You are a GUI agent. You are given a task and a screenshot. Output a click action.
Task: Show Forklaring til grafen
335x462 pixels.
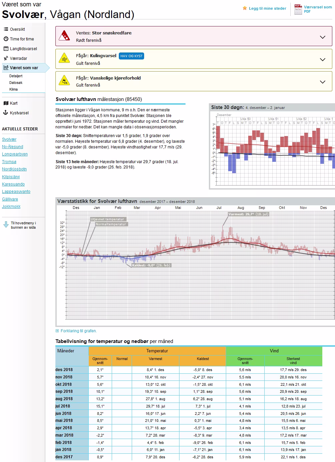pyautogui.click(x=78, y=331)
